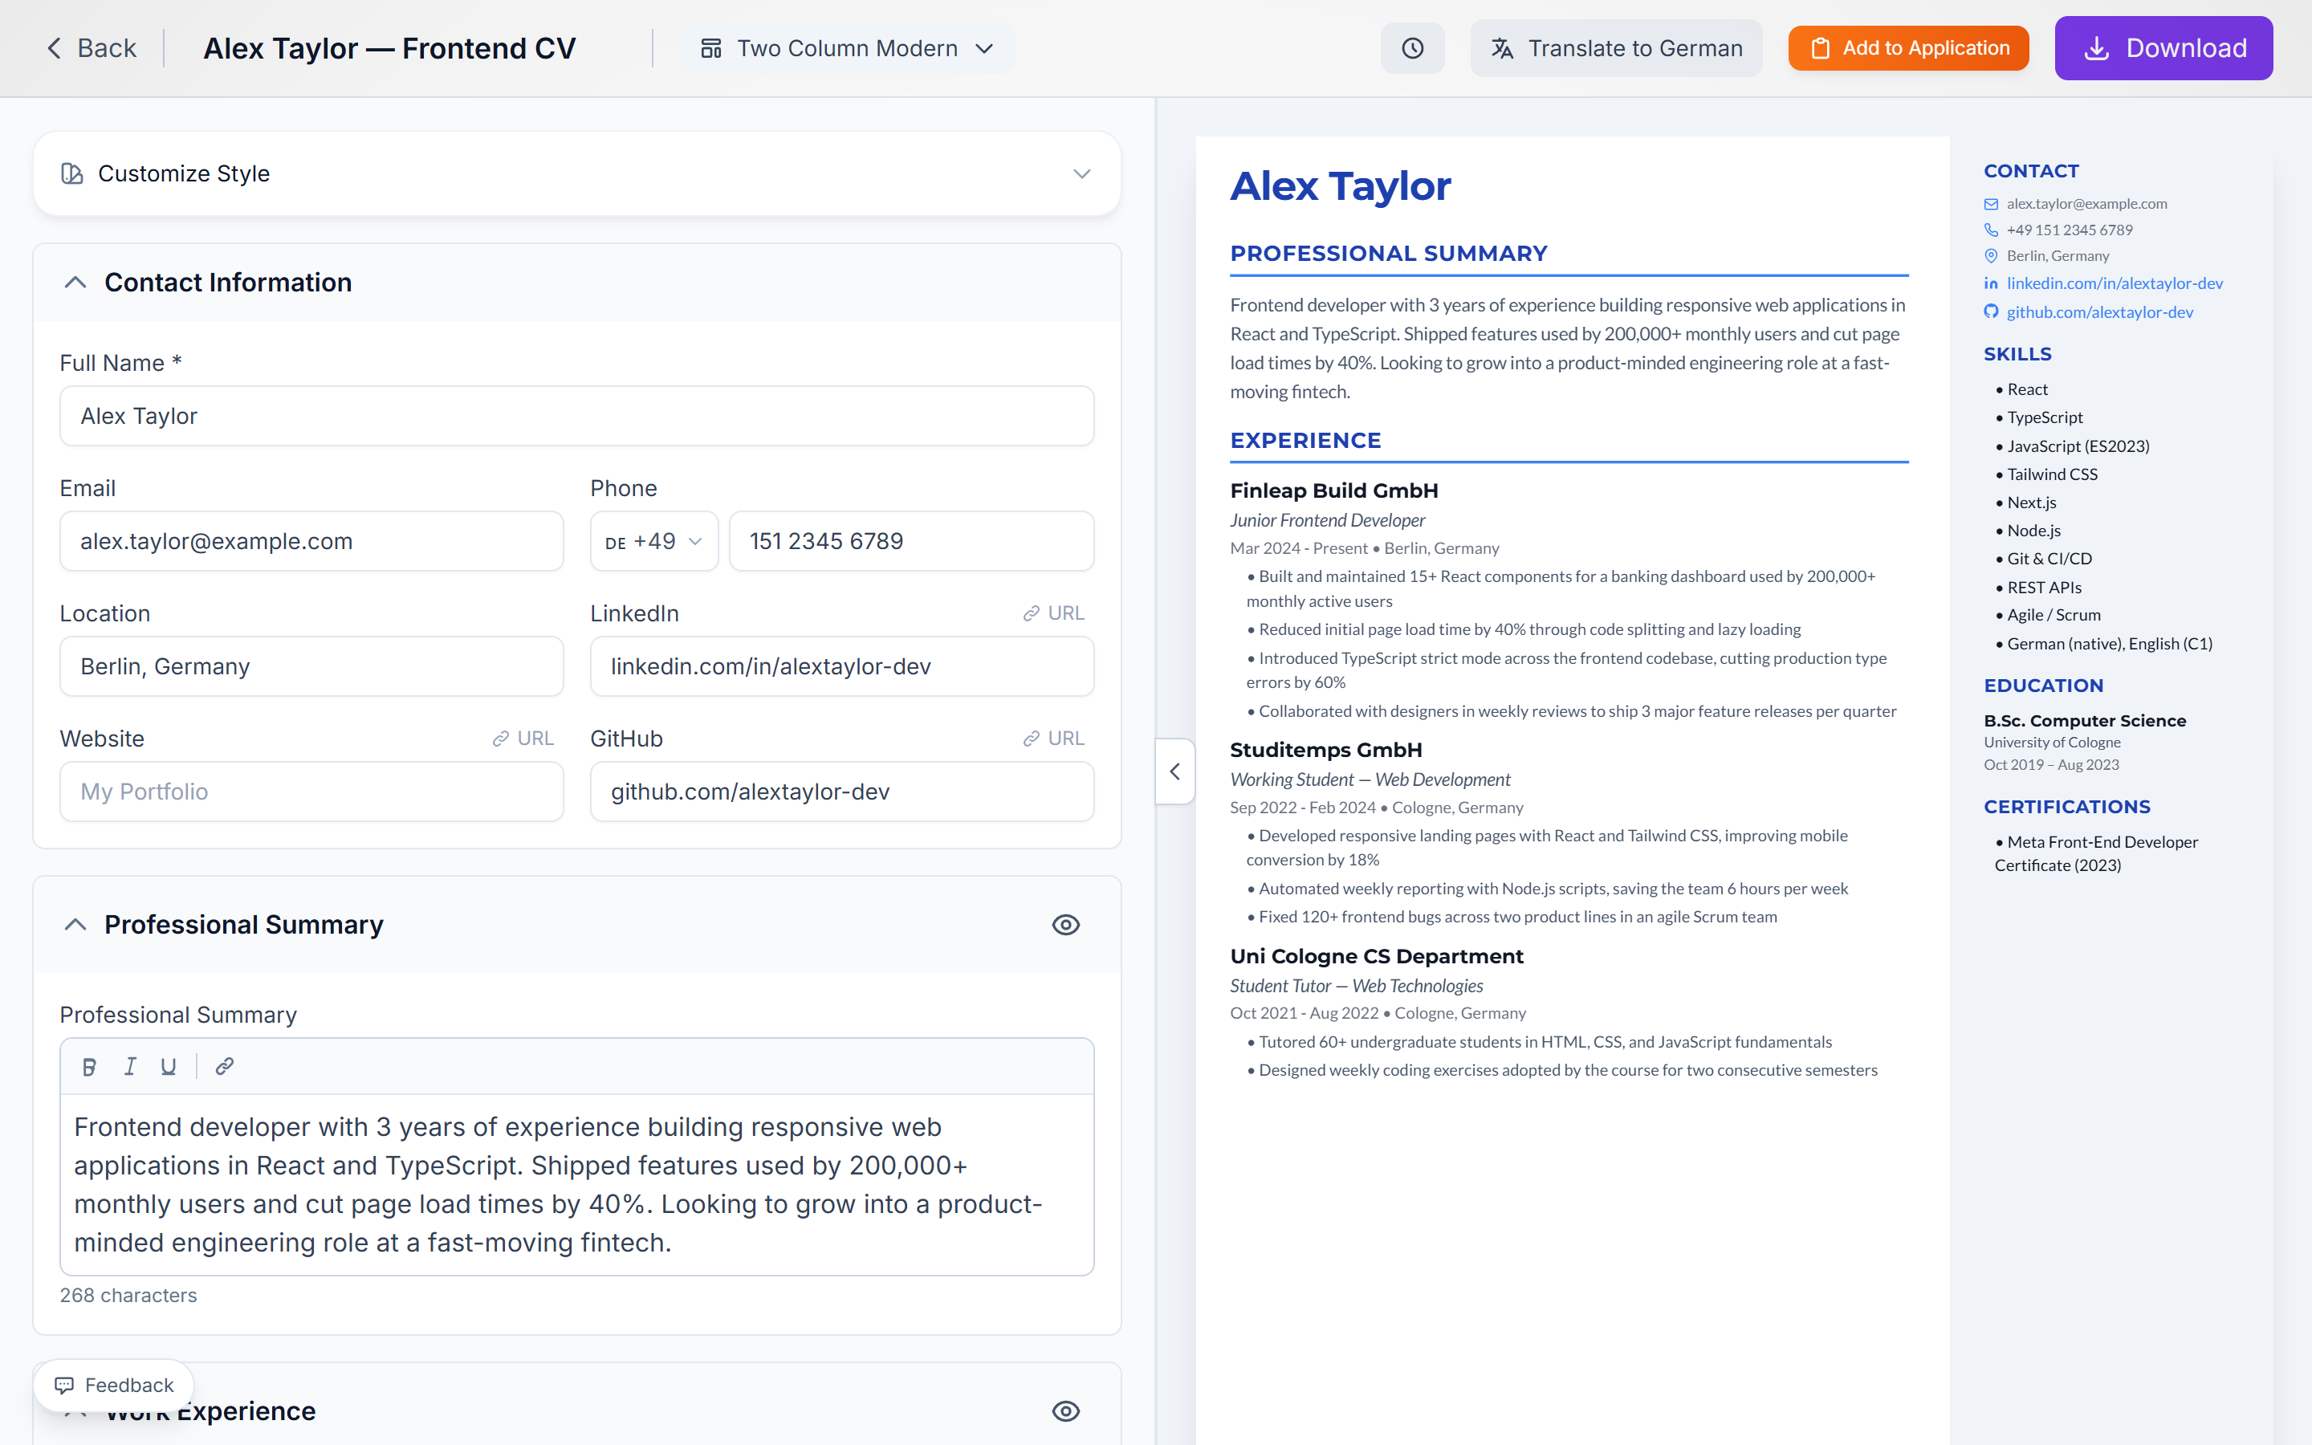2312x1445 pixels.
Task: Open github.com/alextaylor-dev link in preview
Action: [x=2099, y=312]
